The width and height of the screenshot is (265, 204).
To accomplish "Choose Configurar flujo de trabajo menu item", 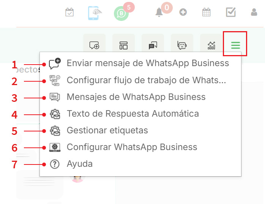I will pos(146,81).
